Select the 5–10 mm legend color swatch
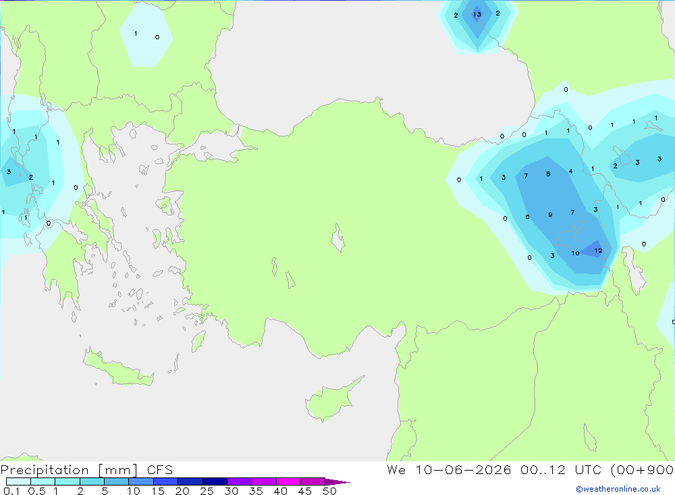The height and width of the screenshot is (495, 675). pyautogui.click(x=117, y=481)
